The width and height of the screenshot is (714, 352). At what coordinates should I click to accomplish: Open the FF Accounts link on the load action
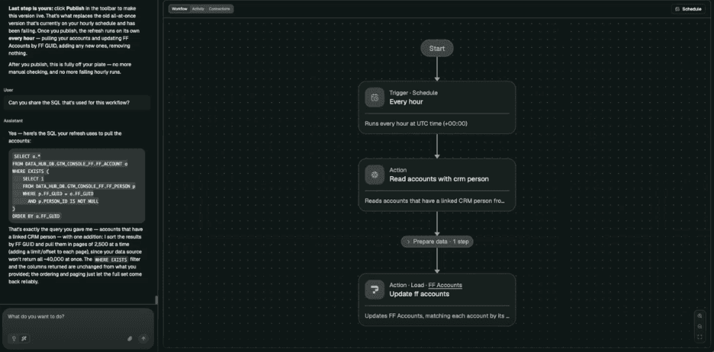tap(445, 285)
